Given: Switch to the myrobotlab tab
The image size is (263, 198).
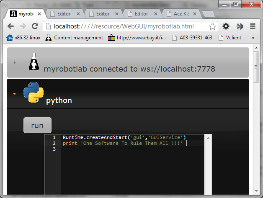Looking at the screenshot, I should coord(26,14).
